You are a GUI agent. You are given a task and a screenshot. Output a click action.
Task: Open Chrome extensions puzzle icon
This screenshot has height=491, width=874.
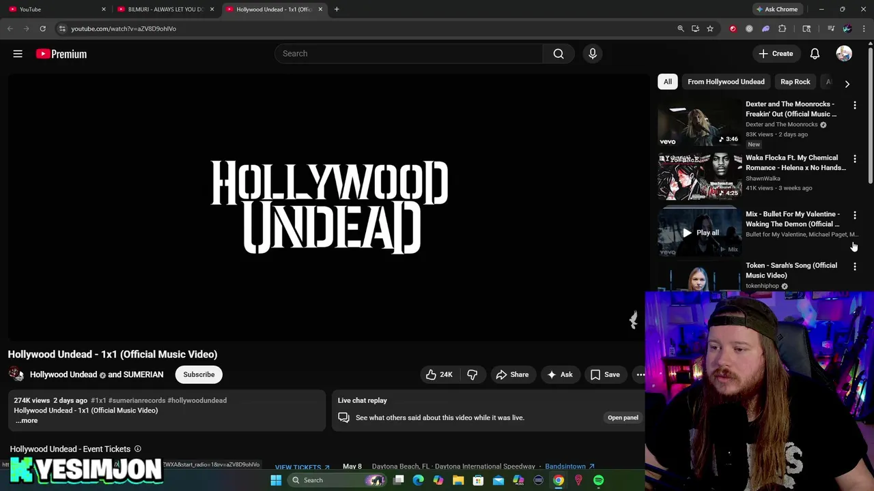point(782,29)
